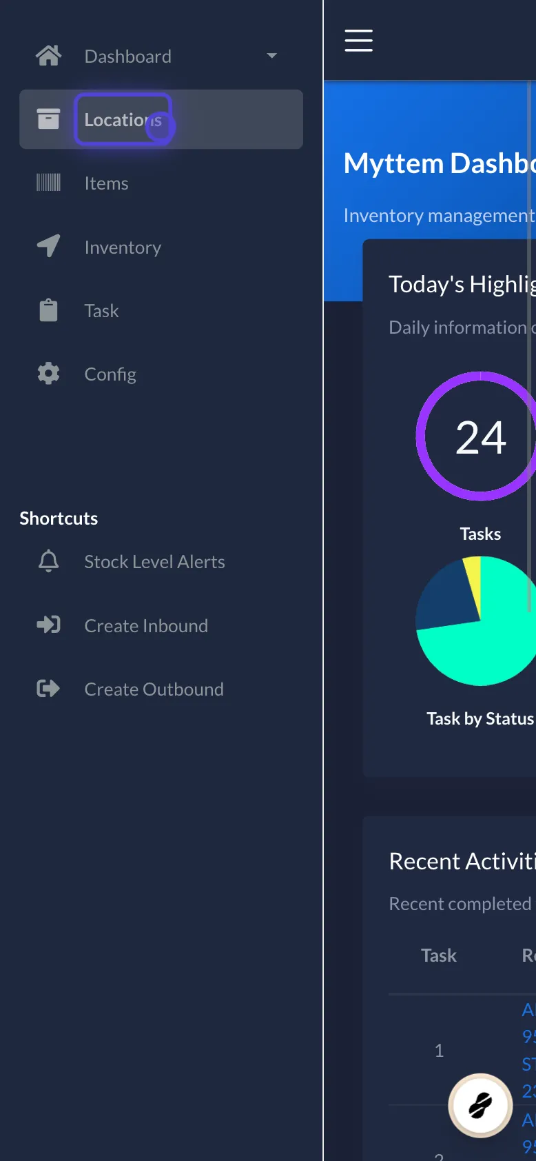The image size is (536, 1161).
Task: Click the Config gear icon
Action: (x=48, y=374)
